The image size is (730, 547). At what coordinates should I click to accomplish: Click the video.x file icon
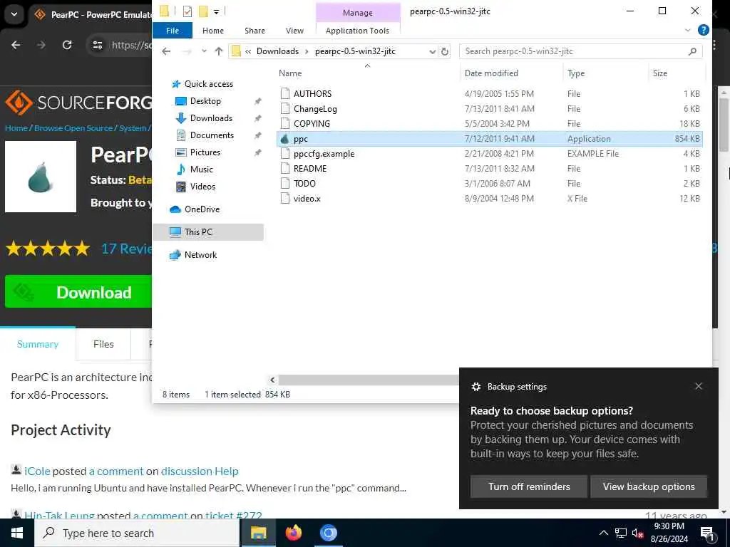click(x=285, y=198)
